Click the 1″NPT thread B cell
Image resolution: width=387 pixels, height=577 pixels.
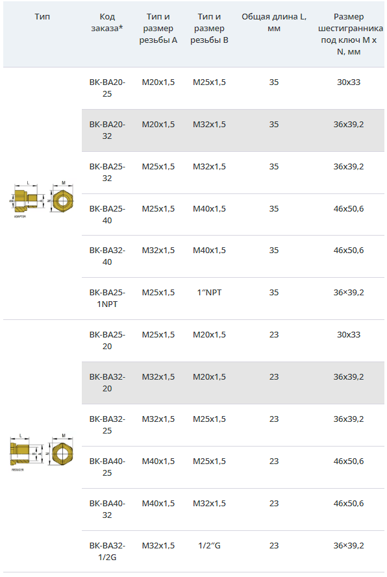pyautogui.click(x=209, y=293)
